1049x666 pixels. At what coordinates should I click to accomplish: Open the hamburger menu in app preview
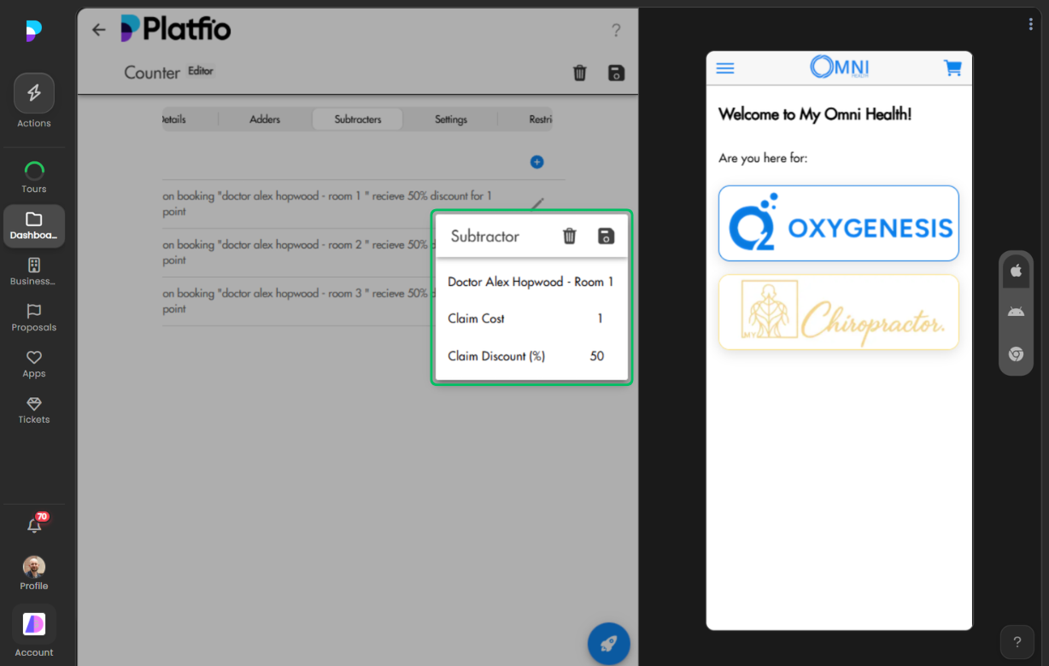coord(725,68)
